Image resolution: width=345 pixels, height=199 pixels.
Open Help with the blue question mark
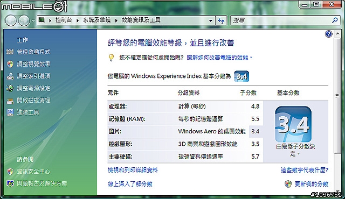point(328,34)
